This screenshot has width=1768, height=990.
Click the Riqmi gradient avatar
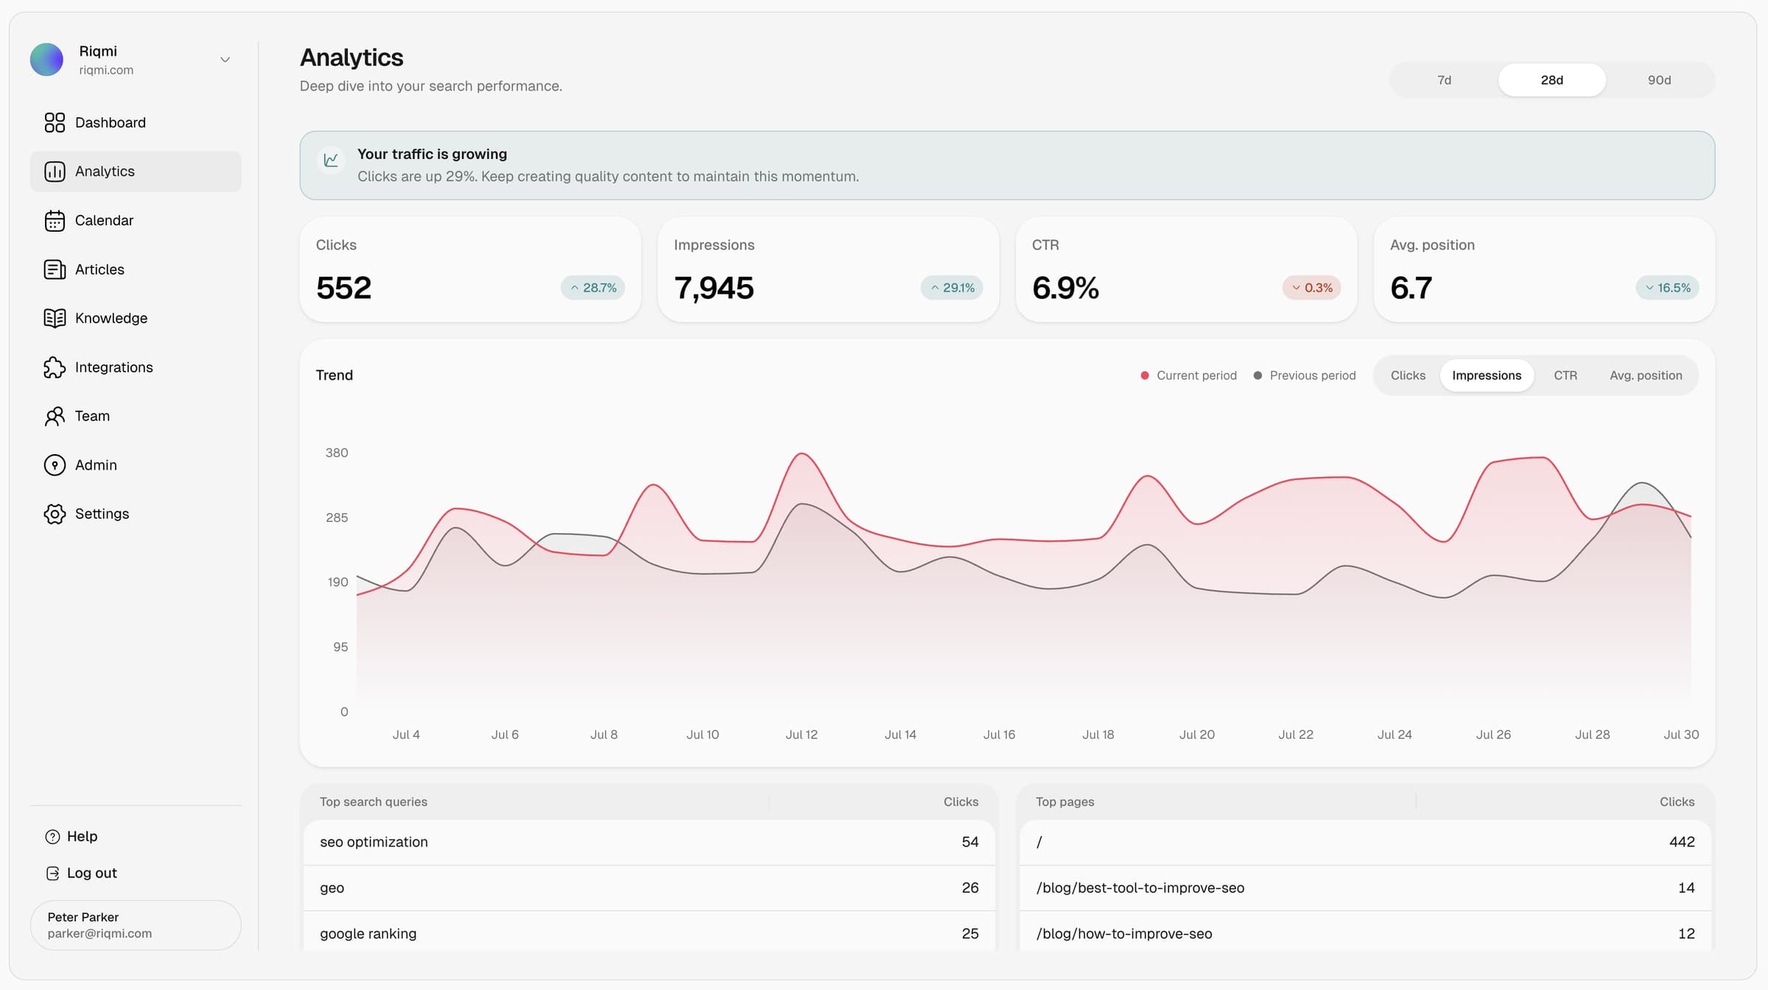46,60
